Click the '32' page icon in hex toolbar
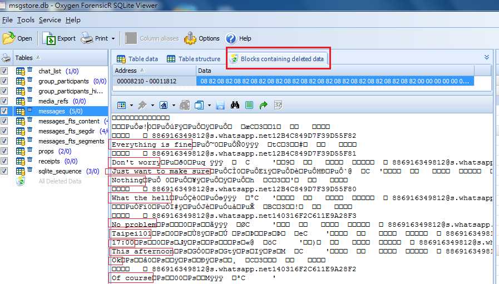 tap(278, 105)
